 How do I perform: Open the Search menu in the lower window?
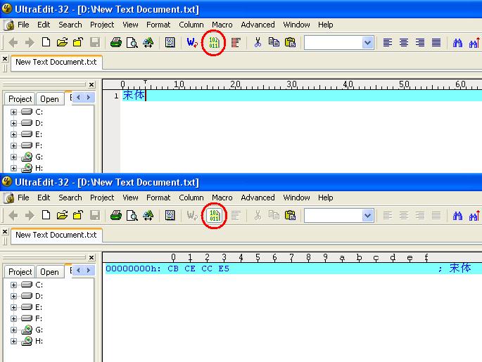70,198
